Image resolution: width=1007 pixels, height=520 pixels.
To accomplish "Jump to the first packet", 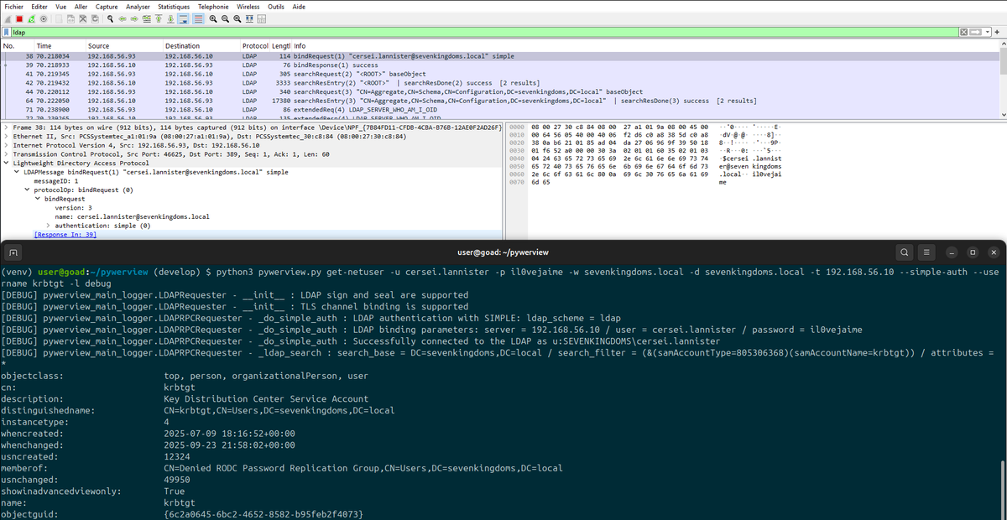I will (159, 18).
